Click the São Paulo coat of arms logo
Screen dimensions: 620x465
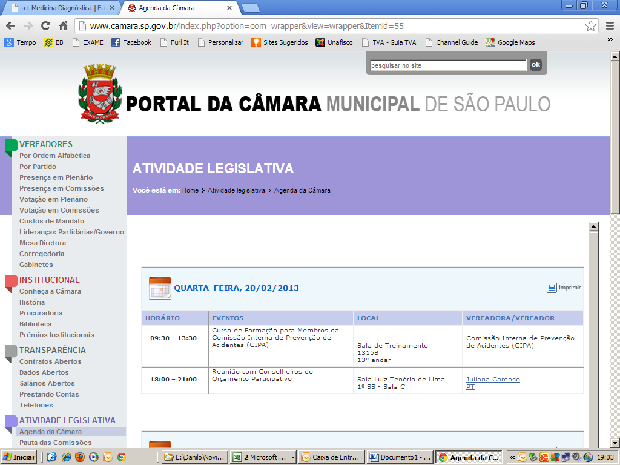pyautogui.click(x=100, y=94)
